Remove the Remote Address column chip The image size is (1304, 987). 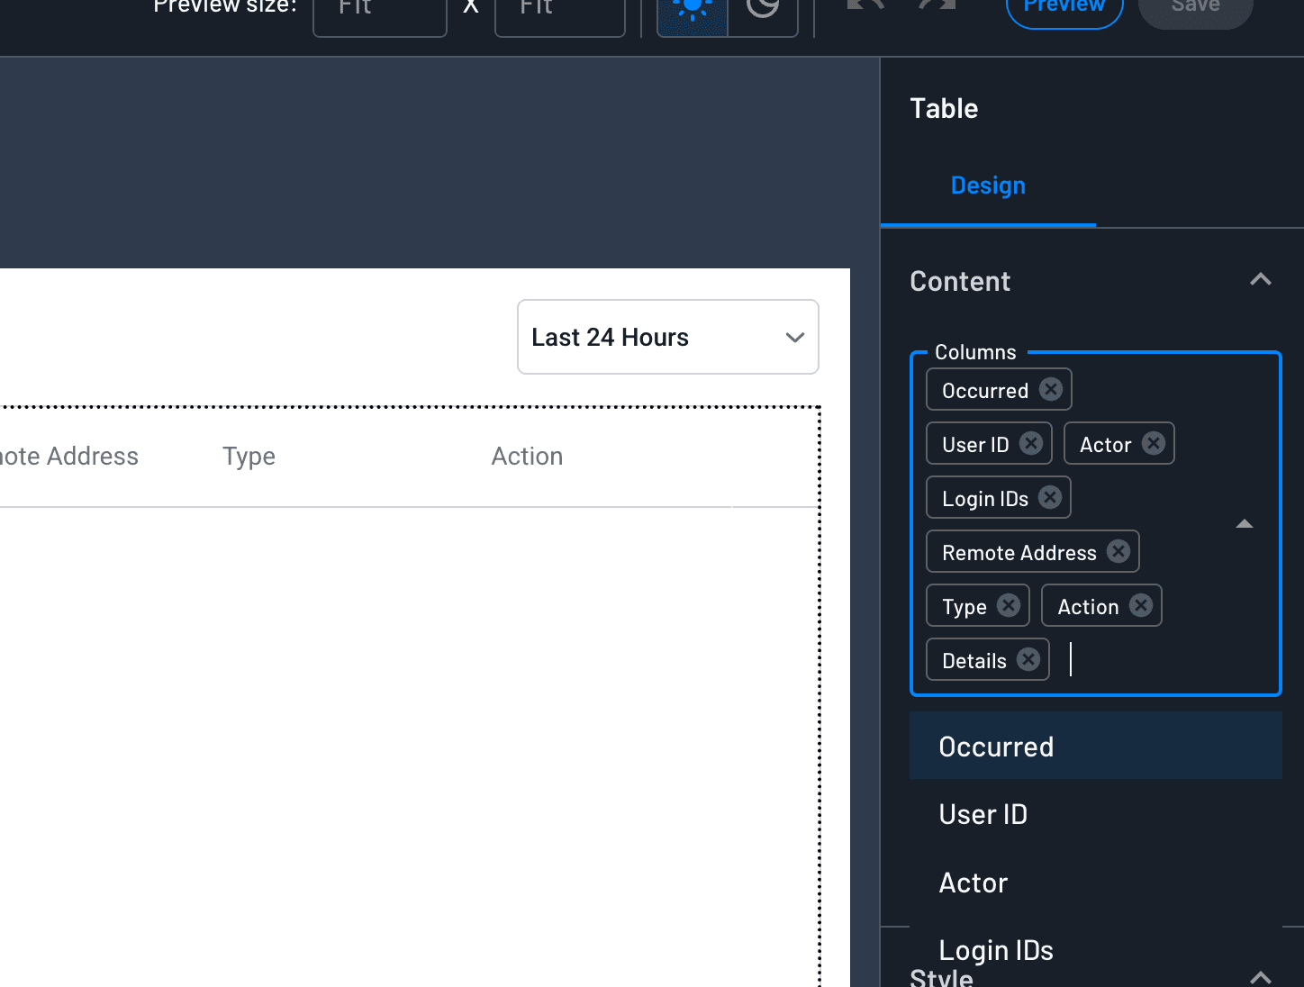point(1118,551)
